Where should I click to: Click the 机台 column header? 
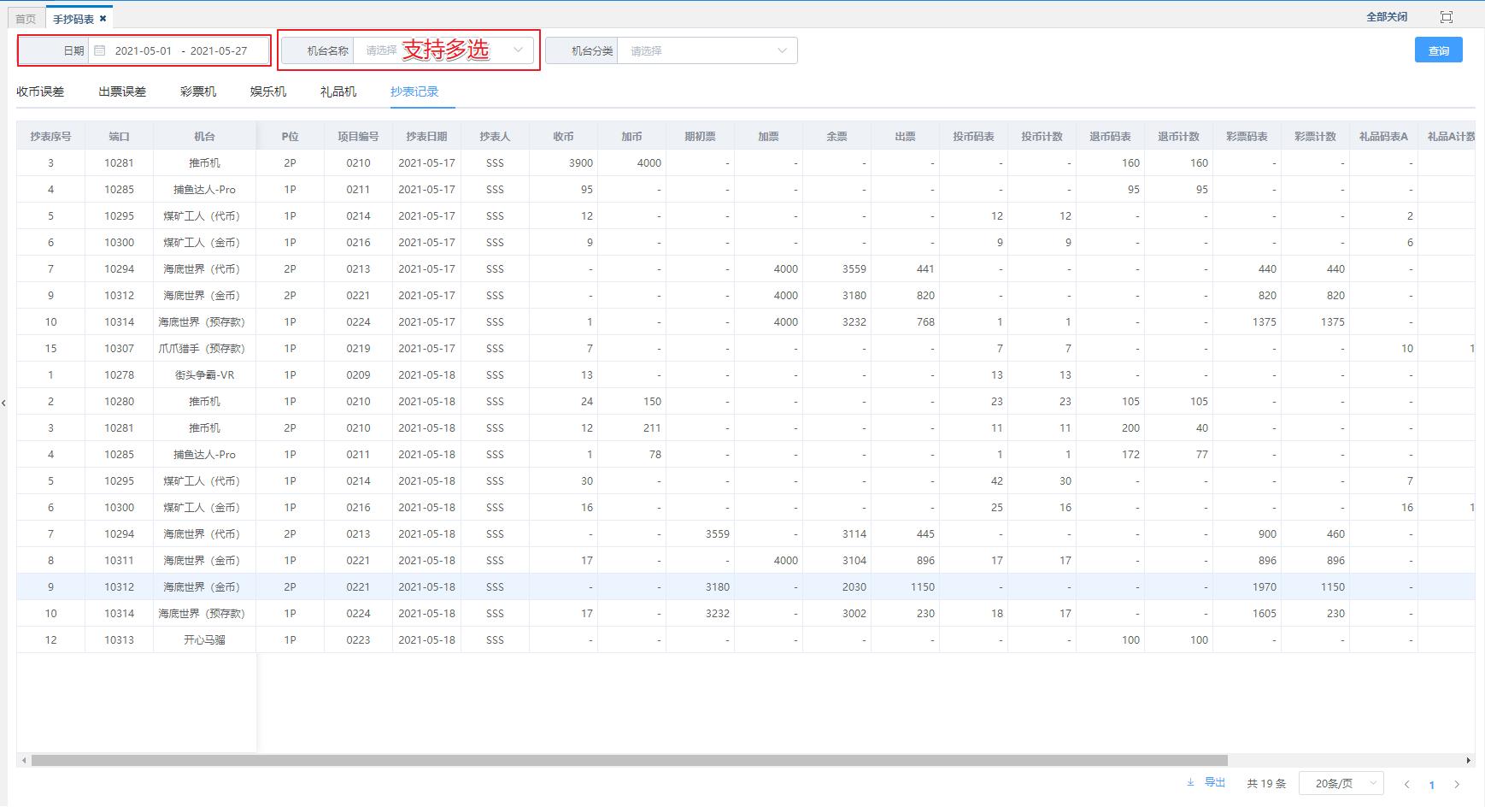204,136
